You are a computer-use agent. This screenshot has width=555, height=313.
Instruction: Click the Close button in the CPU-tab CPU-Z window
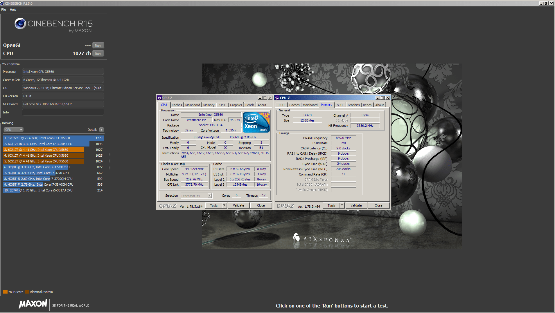click(261, 205)
